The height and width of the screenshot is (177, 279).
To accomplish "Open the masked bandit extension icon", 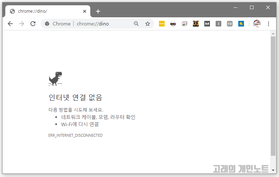I will (173, 24).
